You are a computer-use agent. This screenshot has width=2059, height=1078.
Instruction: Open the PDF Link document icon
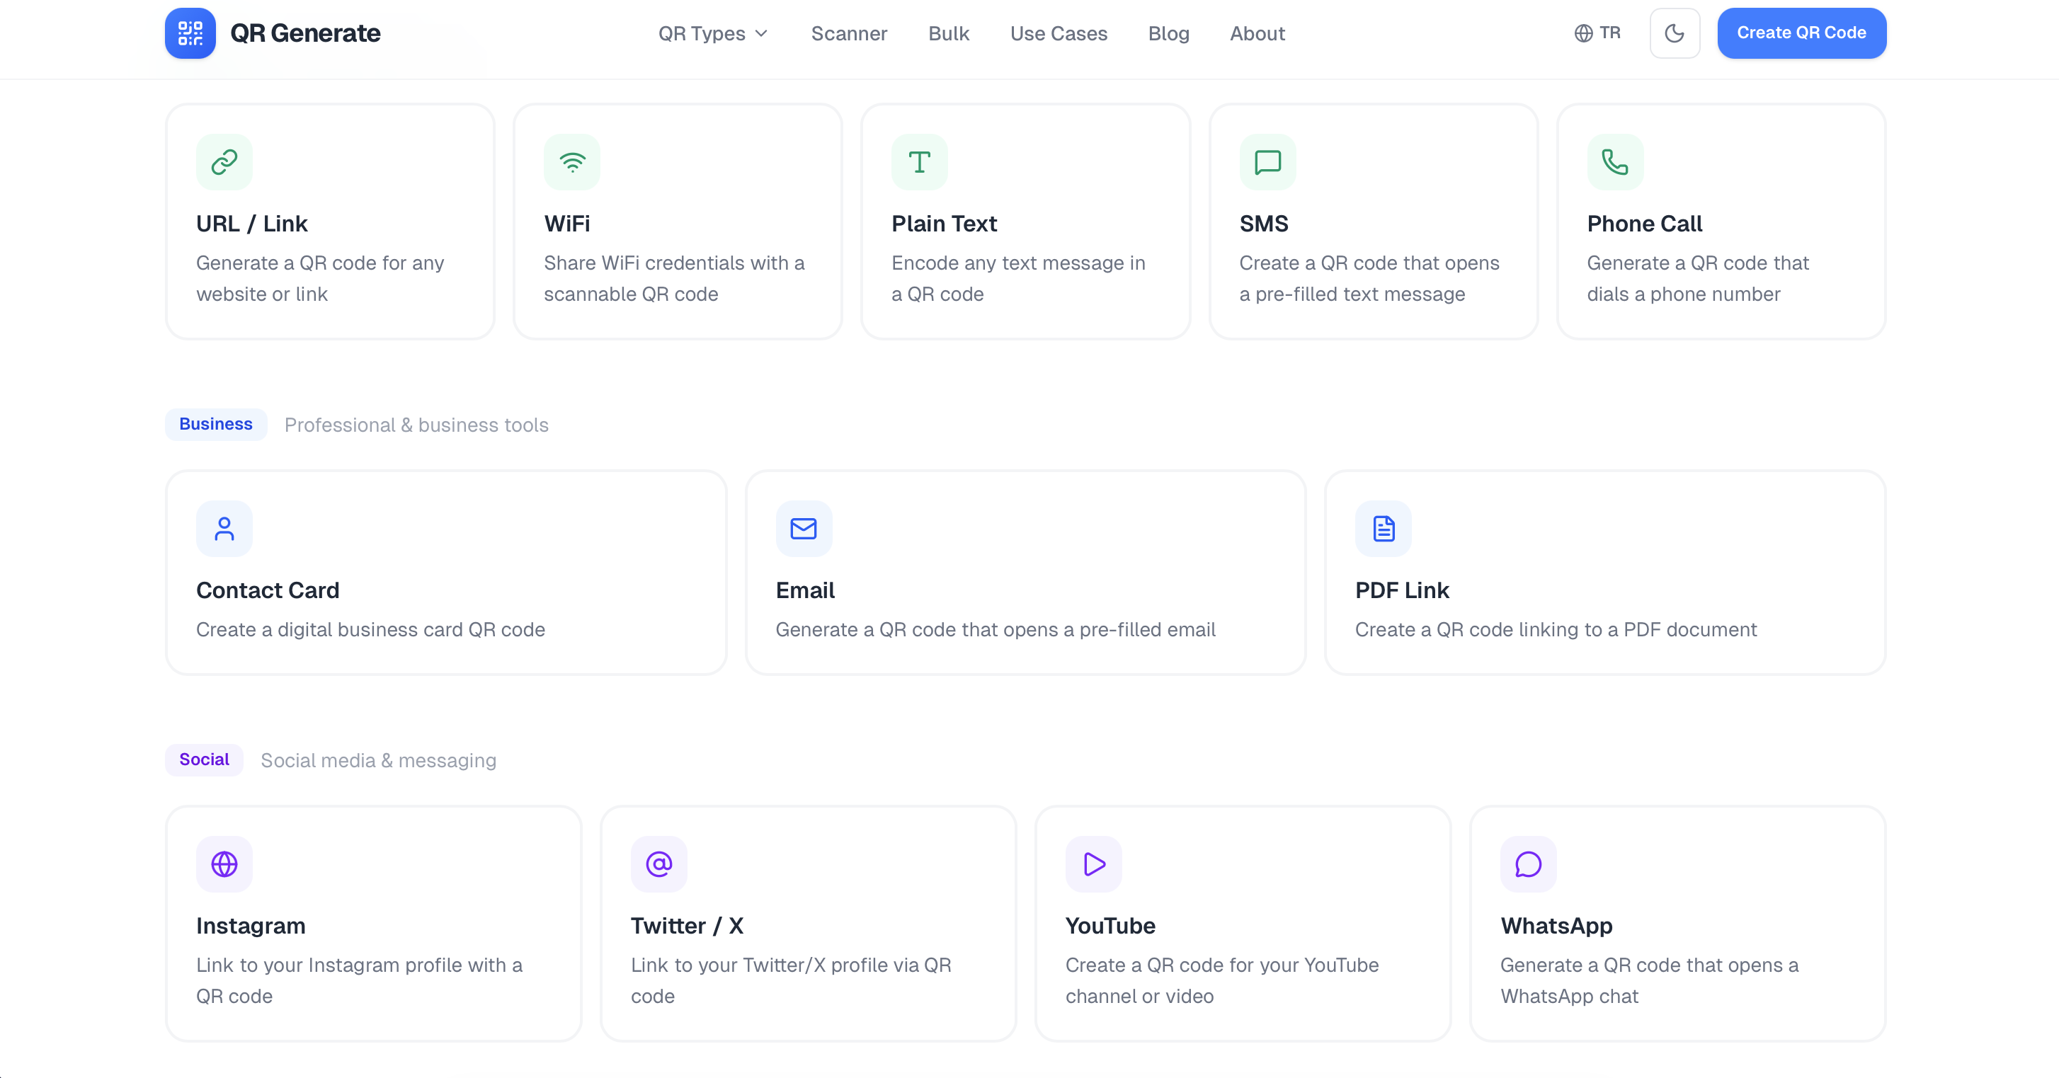(x=1383, y=529)
